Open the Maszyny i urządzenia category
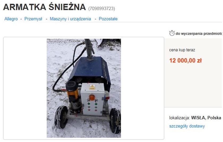This screenshot has width=223, height=142. pyautogui.click(x=70, y=19)
